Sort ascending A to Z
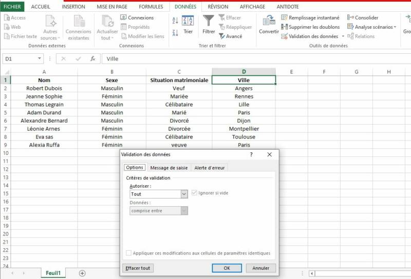 (175, 21)
